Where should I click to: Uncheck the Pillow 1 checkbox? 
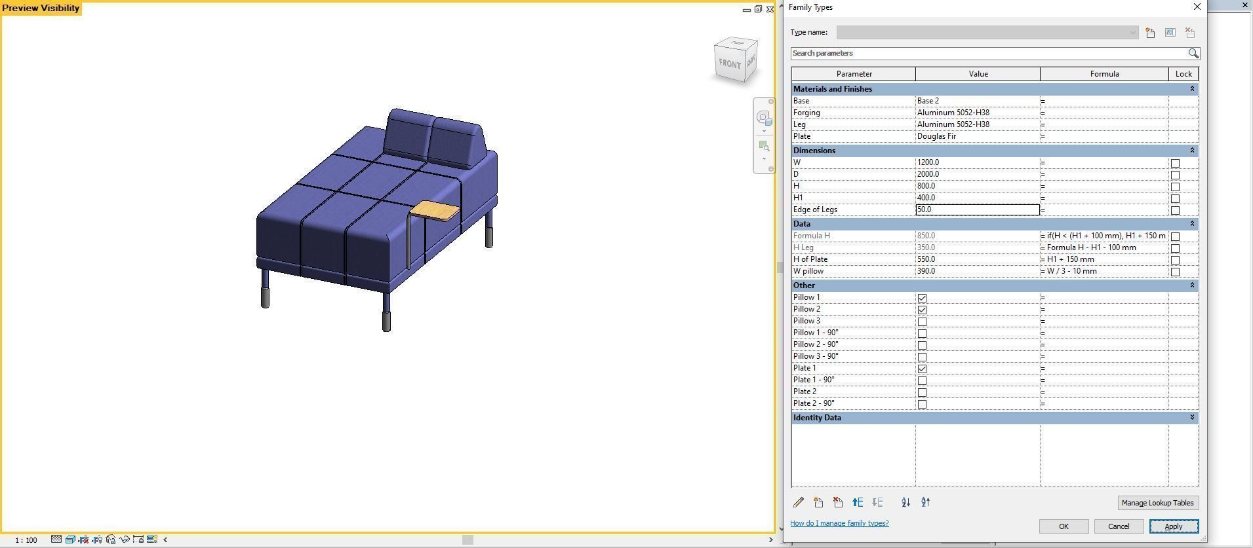pos(922,298)
